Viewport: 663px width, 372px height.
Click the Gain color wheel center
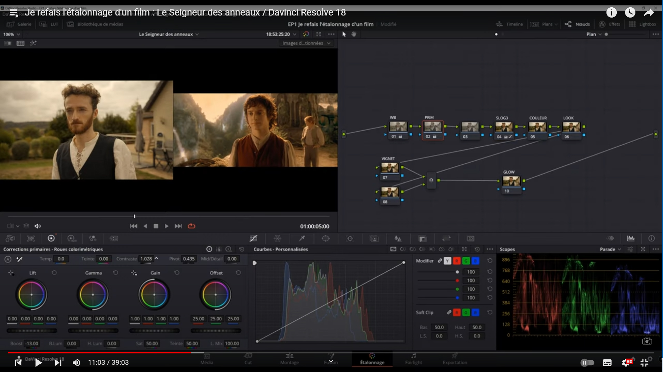(154, 294)
